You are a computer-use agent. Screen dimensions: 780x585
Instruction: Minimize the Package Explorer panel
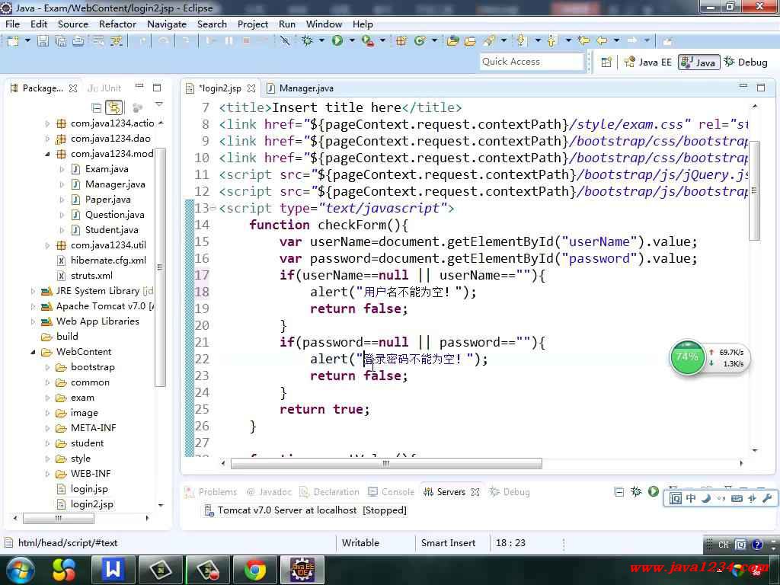point(140,87)
